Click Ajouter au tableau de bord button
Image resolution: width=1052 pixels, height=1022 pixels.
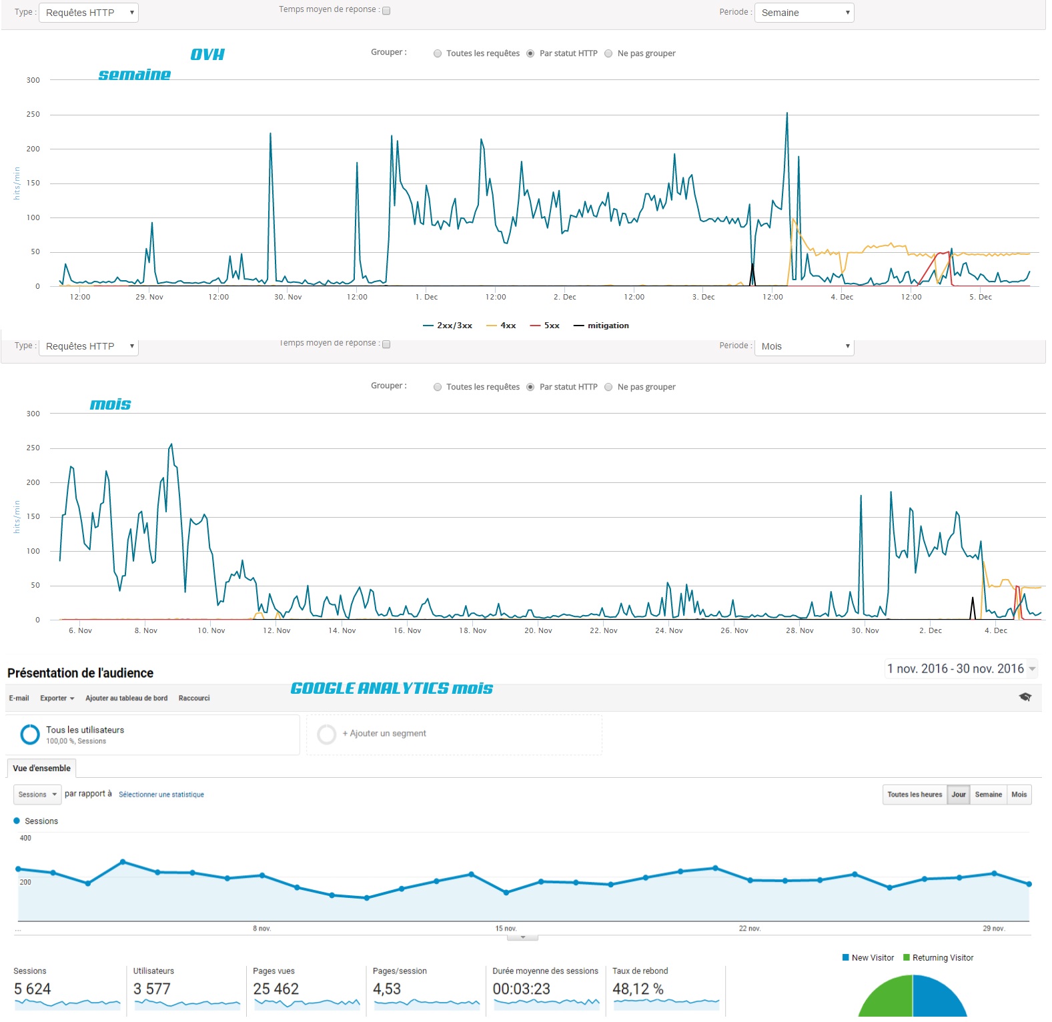tap(127, 698)
